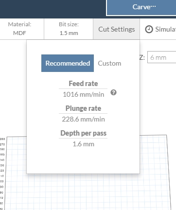Click the feed rate help question-mark icon
Viewport: 176px width, 210px height.
tap(113, 92)
